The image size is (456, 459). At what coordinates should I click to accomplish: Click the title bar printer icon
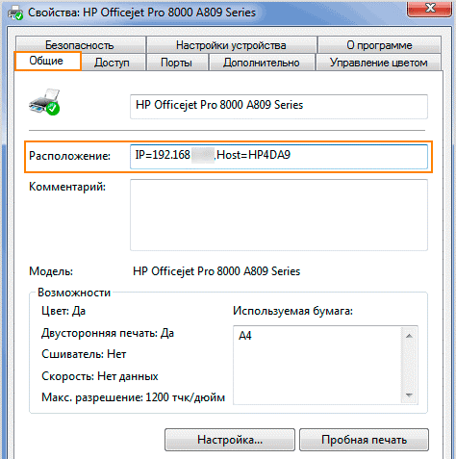click(15, 13)
